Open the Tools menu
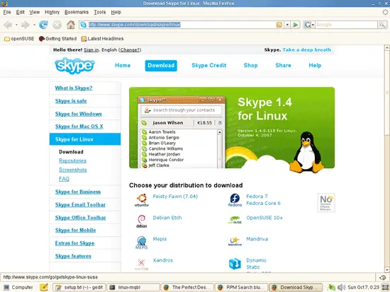The image size is (390, 292). coord(99,12)
